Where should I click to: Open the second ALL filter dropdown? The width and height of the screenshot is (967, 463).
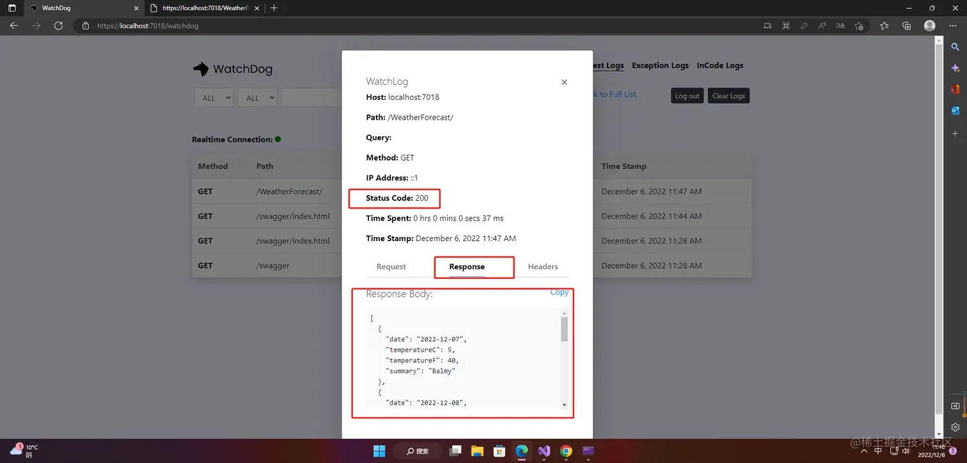pyautogui.click(x=257, y=97)
